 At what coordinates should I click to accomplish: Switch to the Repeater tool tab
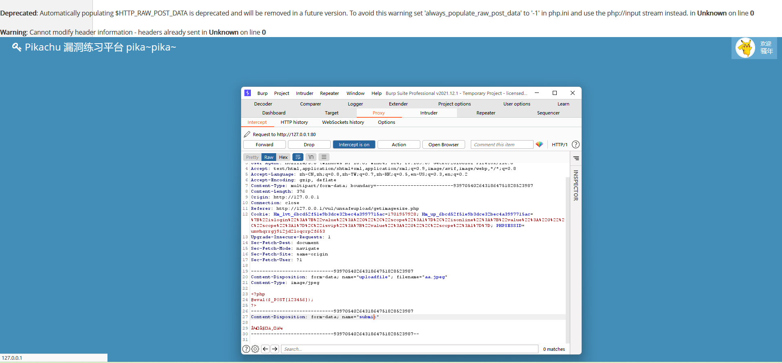tap(486, 113)
